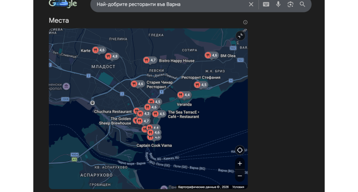Select the restaurant pin rated 4,8

tap(112, 57)
